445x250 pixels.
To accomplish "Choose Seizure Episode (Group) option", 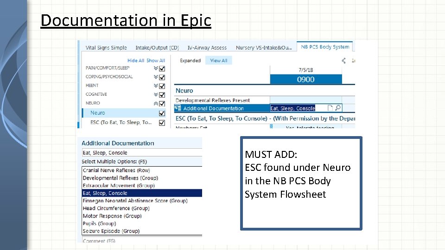I will [142, 231].
